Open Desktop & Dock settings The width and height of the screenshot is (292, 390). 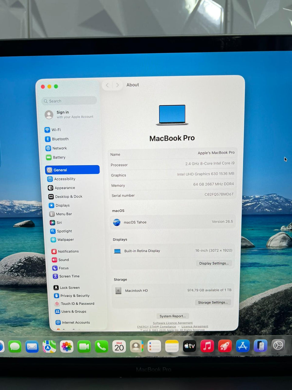(65, 197)
